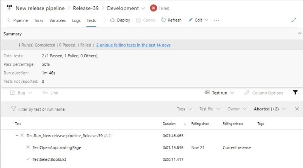
Task: Click the 1m 46s run duration value
Action: pos(49,73)
